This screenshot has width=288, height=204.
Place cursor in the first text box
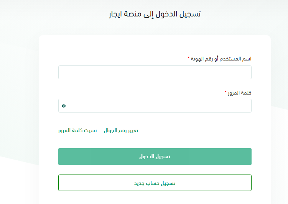155,72
